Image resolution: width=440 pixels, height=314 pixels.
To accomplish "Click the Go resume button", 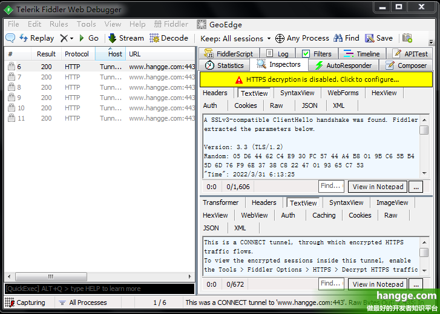I will (x=89, y=38).
